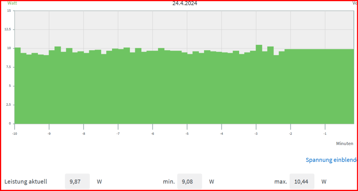Click the -1 x-axis tick label
The height and width of the screenshot is (191, 358).
click(x=325, y=133)
